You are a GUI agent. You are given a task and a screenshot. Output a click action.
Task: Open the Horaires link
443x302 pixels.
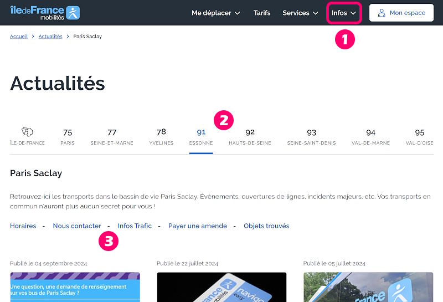23,226
